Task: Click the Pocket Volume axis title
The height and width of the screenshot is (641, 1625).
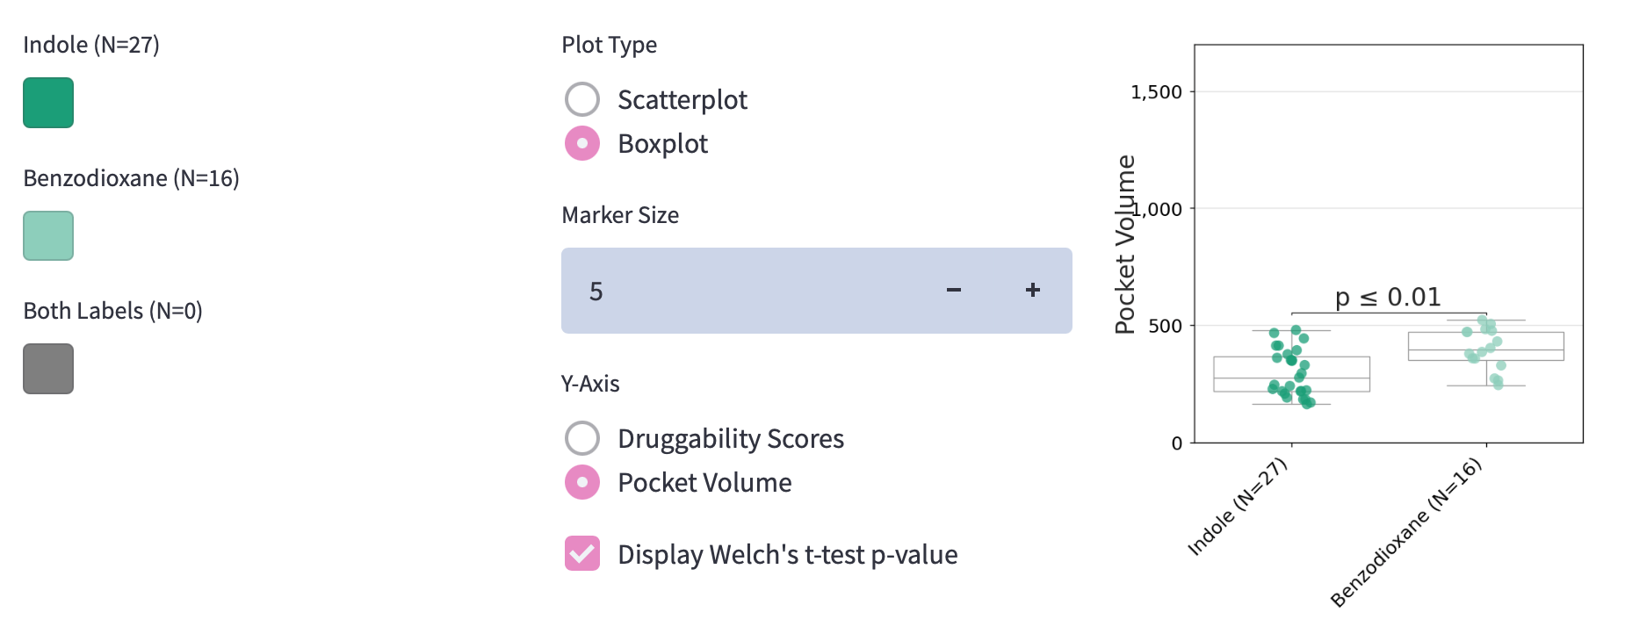Action: coord(1125,244)
